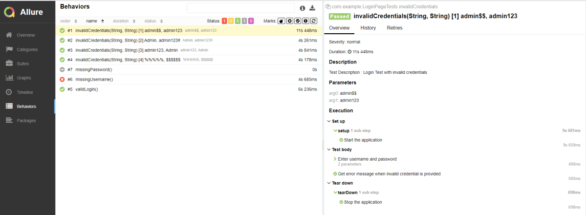
Task: Open the Overview page from sidebar
Action: click(x=25, y=35)
